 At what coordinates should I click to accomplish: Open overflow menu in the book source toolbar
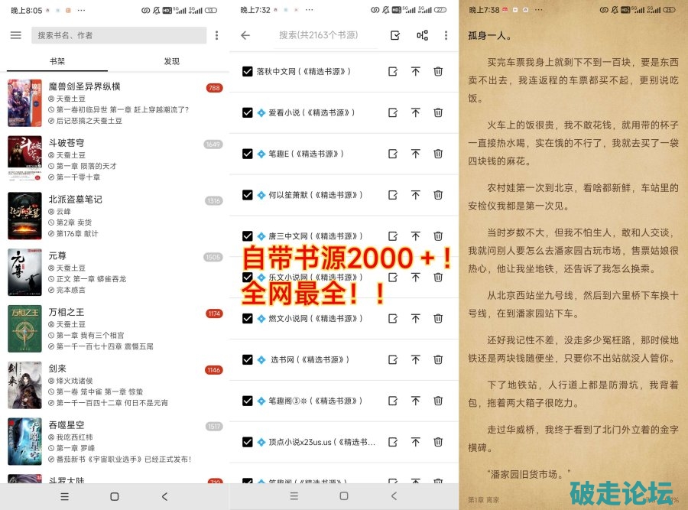click(446, 35)
